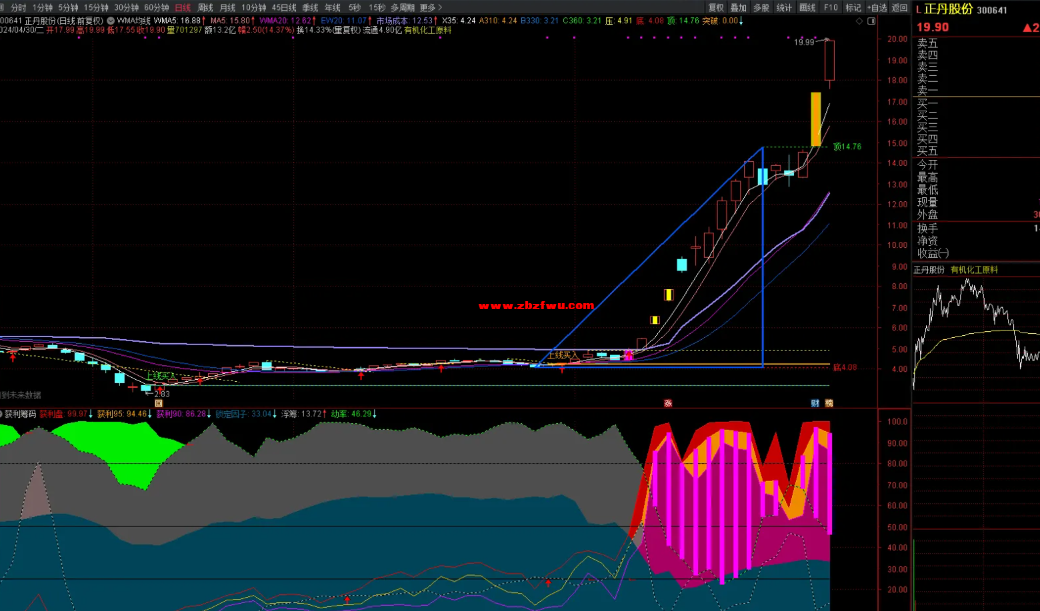Switch to the 分时 intraday tab
This screenshot has height=611, width=1040.
pos(18,7)
